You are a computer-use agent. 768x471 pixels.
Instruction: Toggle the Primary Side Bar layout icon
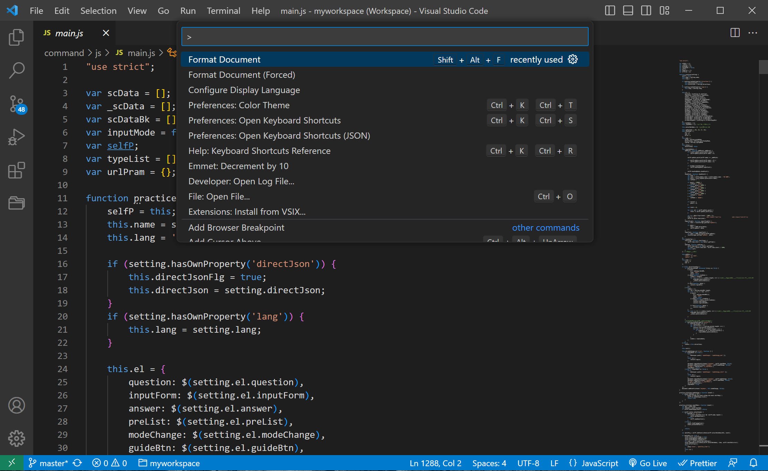tap(610, 11)
